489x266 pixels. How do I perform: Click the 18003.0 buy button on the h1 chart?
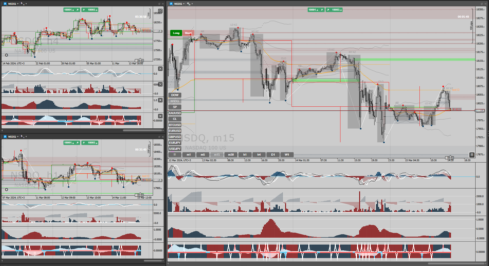(x=90, y=143)
